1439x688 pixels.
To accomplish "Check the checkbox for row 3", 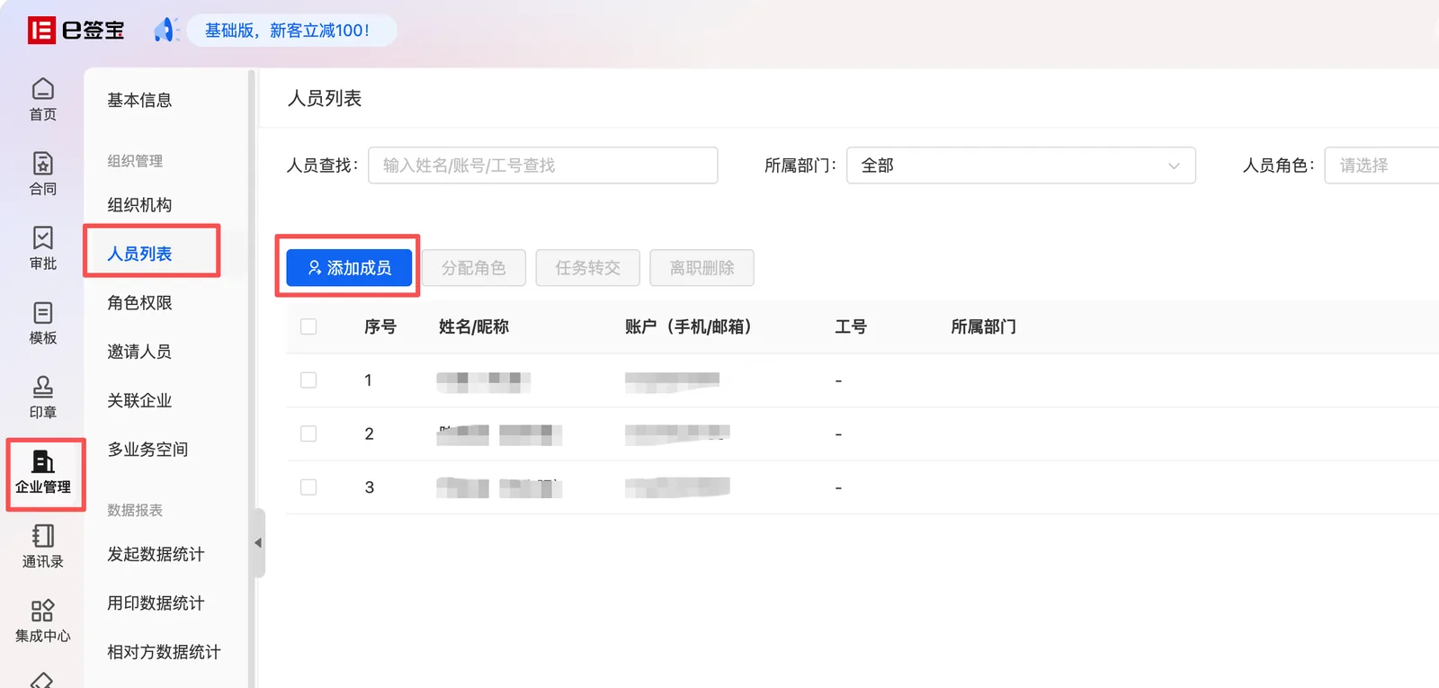I will pyautogui.click(x=308, y=487).
